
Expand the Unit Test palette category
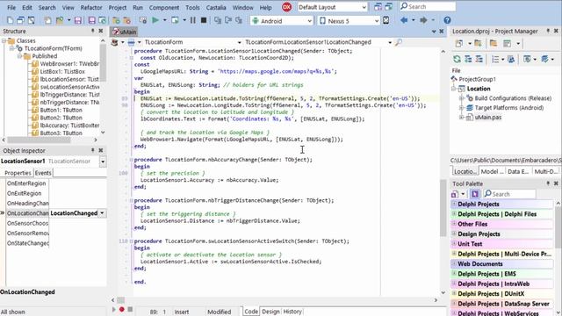pos(454,244)
